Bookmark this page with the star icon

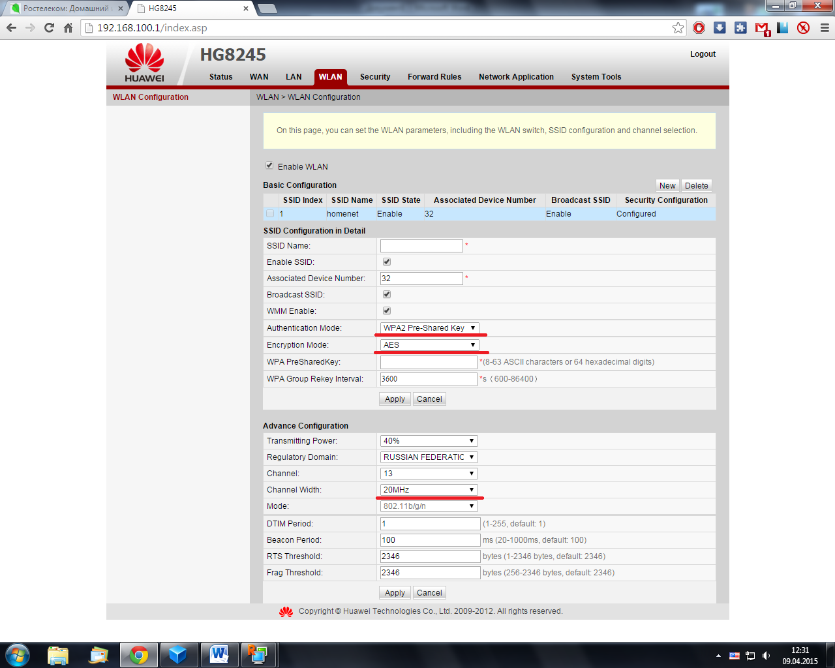tap(678, 28)
